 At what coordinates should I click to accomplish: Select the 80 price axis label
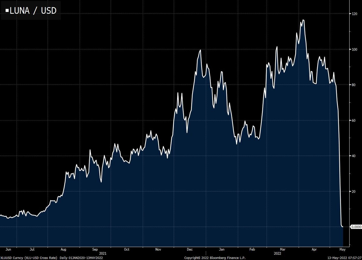point(353,85)
